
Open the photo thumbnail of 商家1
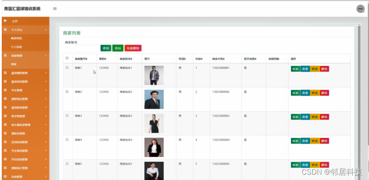154,75
